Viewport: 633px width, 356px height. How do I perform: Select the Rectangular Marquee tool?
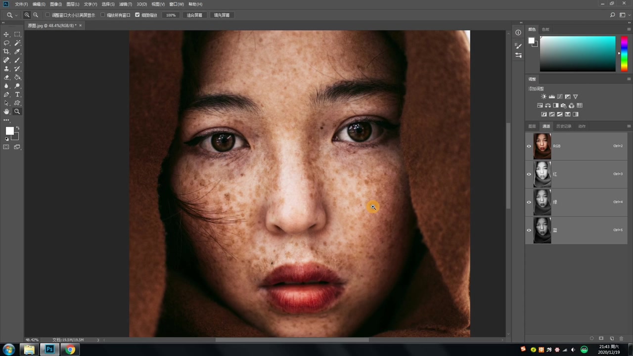point(17,34)
